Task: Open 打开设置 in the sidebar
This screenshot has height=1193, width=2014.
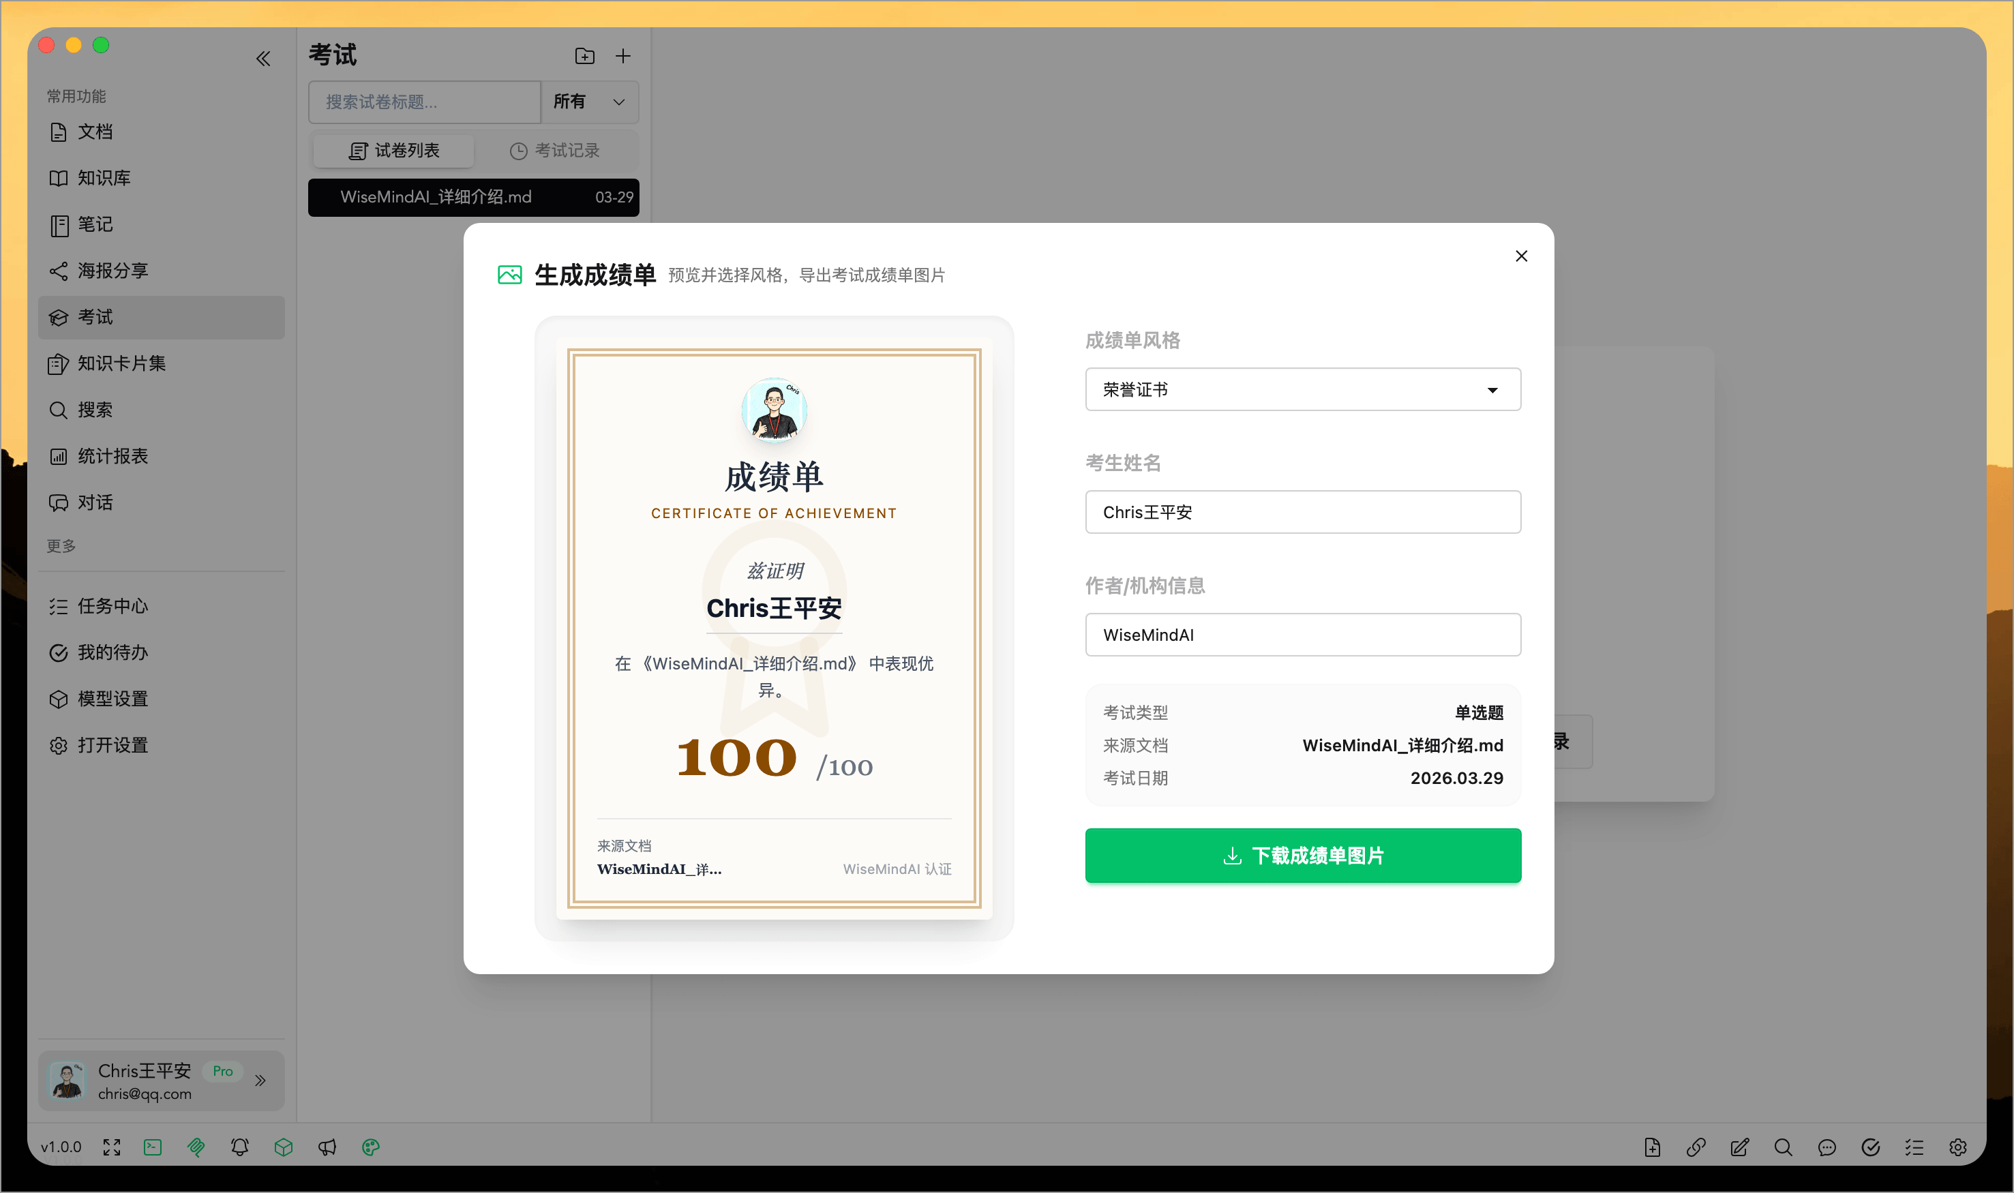Action: coord(112,745)
